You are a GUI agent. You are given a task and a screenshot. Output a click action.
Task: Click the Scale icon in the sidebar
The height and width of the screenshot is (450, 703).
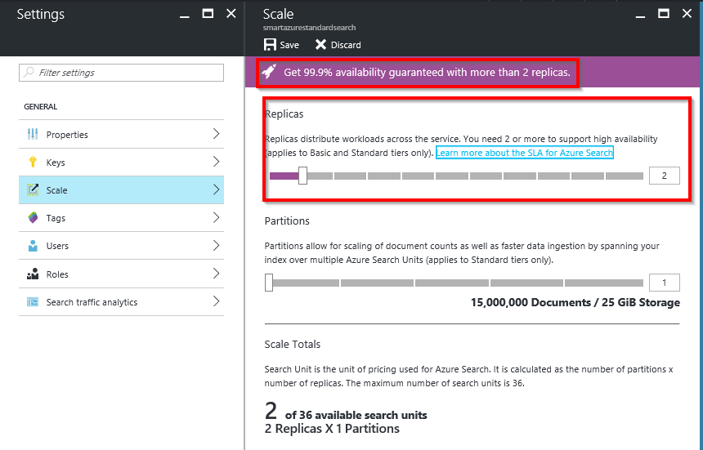click(x=33, y=190)
